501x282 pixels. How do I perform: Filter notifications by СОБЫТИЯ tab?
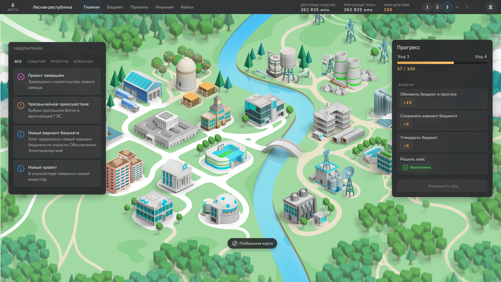point(36,62)
